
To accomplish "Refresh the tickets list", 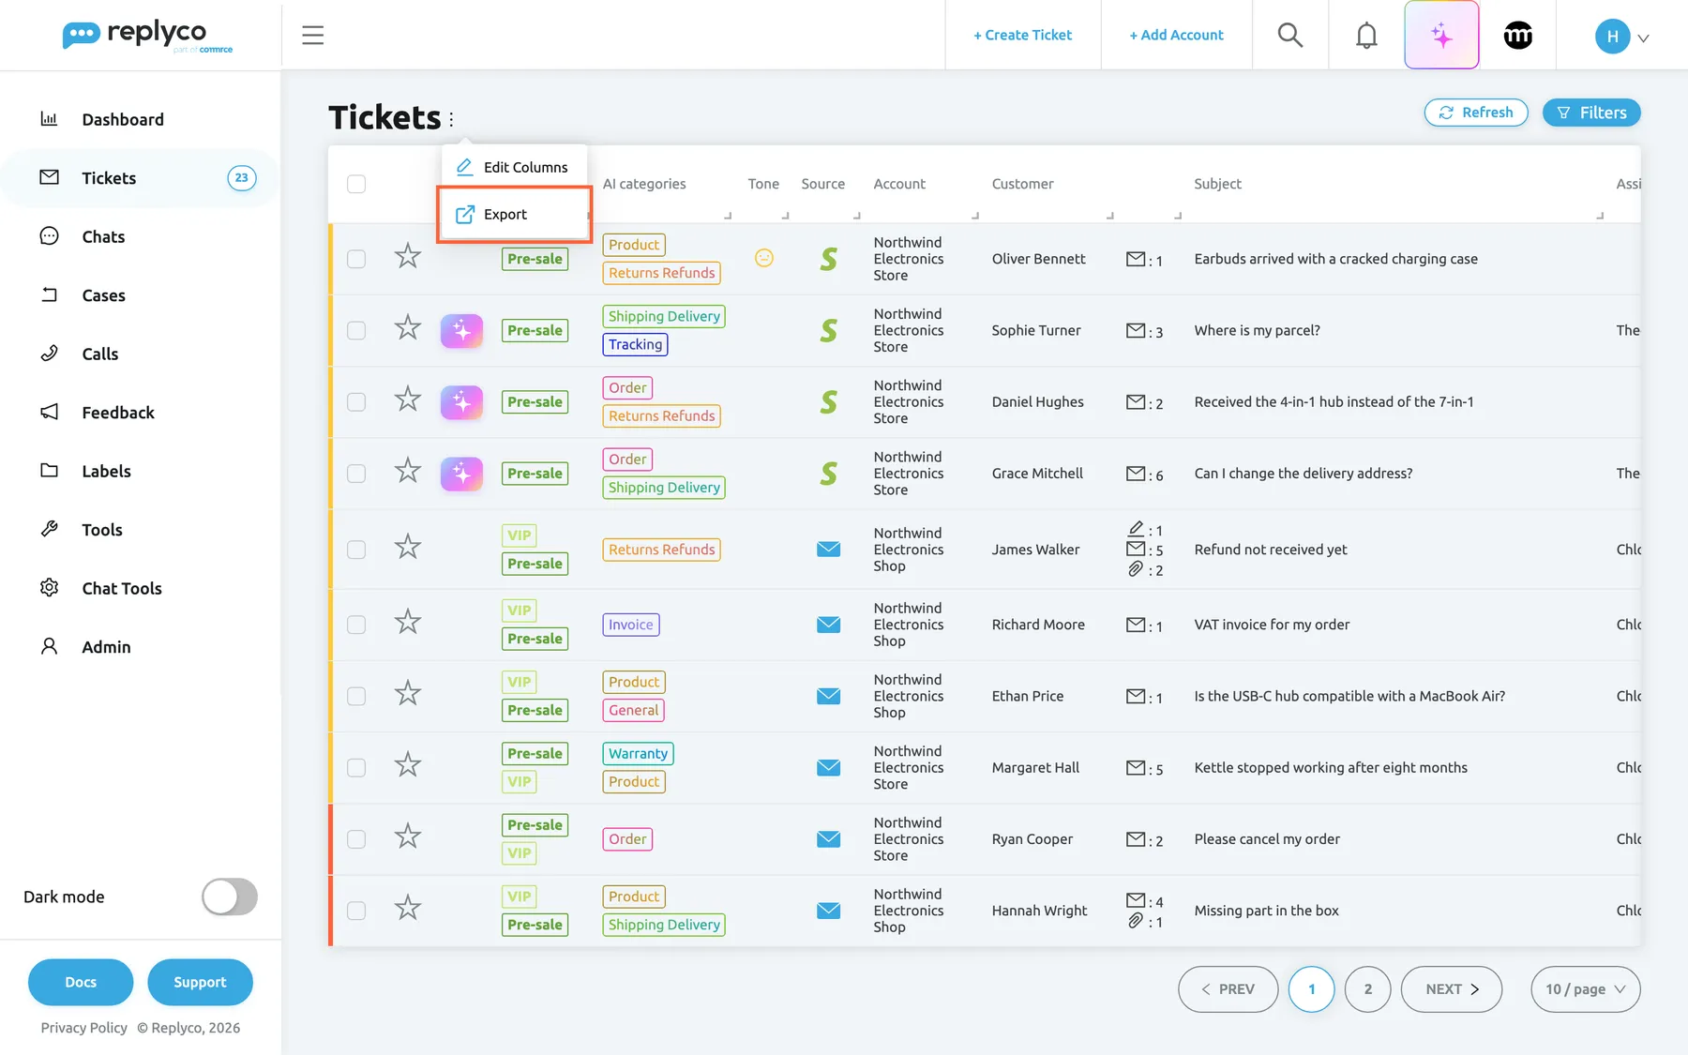I will tap(1476, 113).
